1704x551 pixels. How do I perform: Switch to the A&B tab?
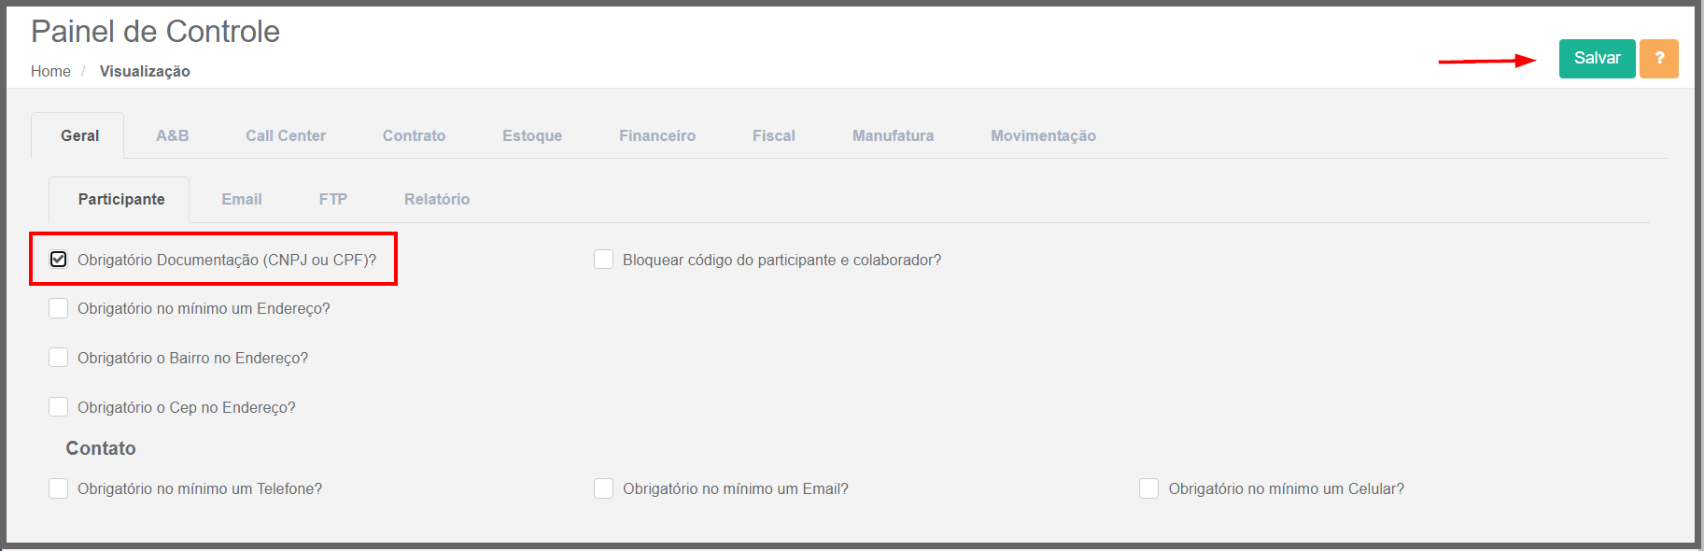pos(172,135)
